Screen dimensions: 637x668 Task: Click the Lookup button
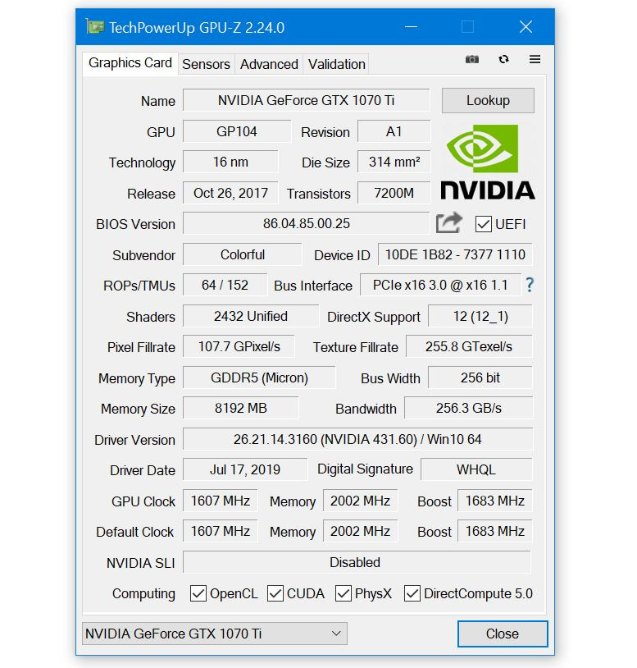click(488, 101)
